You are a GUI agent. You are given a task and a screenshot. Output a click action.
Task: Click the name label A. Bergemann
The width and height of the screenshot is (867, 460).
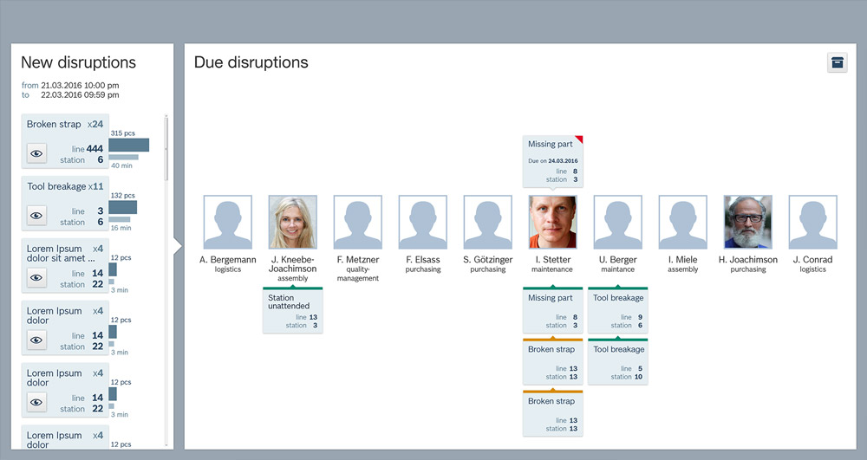click(x=228, y=260)
